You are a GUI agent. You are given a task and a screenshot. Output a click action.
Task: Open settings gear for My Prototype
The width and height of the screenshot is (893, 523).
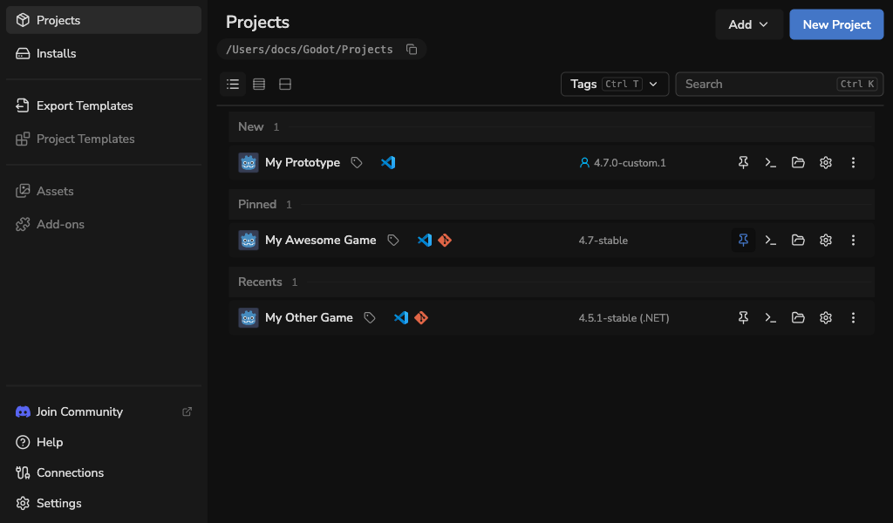[826, 163]
